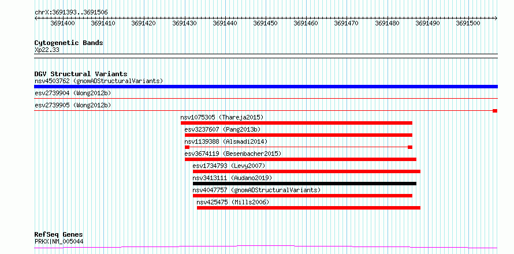
Task: Click ruler position 3691490
Action: click(428, 23)
